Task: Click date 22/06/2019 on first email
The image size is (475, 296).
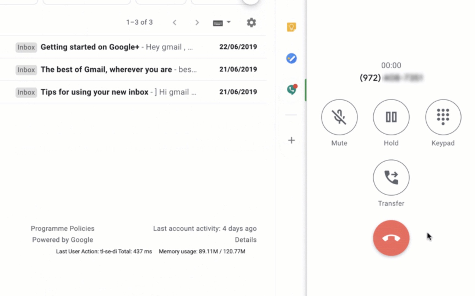Action: point(238,47)
